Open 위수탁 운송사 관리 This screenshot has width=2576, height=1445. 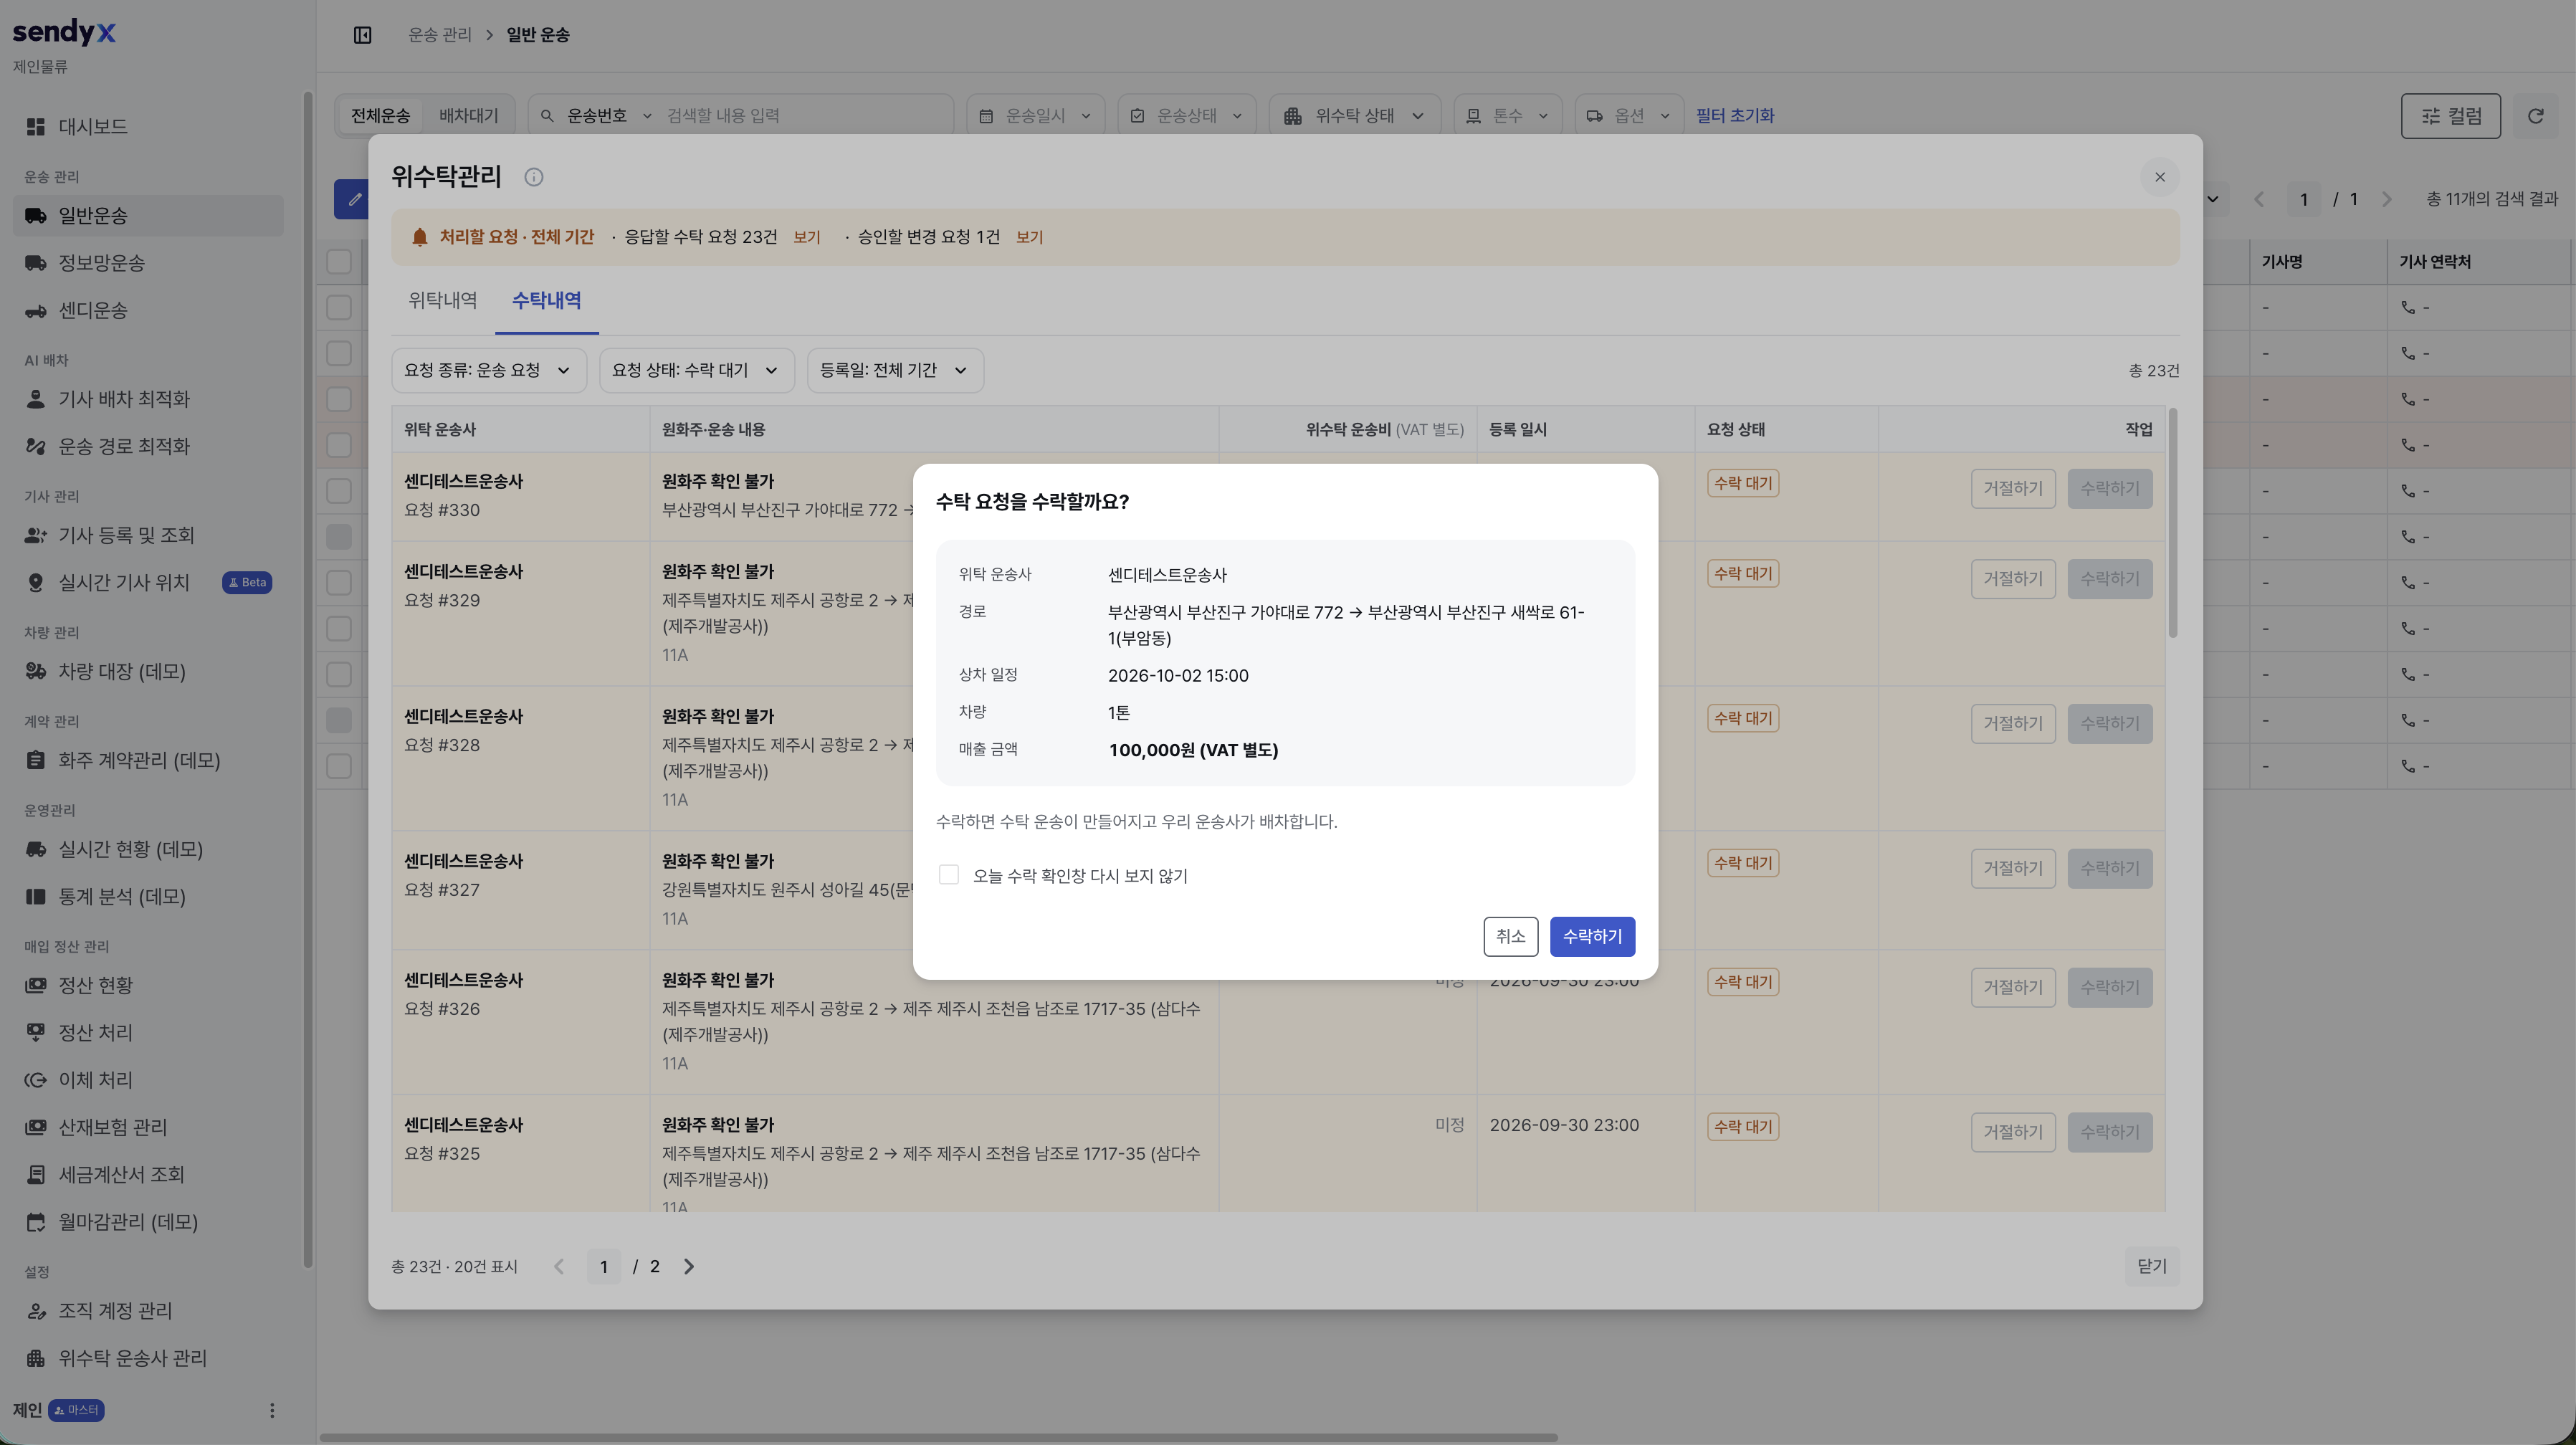(x=148, y=1358)
